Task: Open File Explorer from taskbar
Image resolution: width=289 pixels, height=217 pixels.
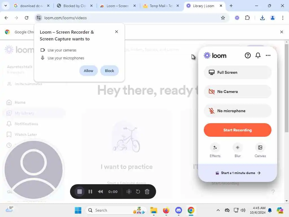Action: click(154, 210)
